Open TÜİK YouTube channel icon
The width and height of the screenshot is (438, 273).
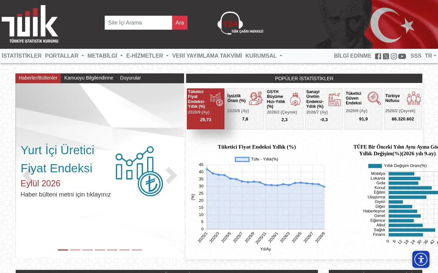coord(402,56)
